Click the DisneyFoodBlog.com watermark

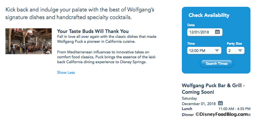point(222,114)
